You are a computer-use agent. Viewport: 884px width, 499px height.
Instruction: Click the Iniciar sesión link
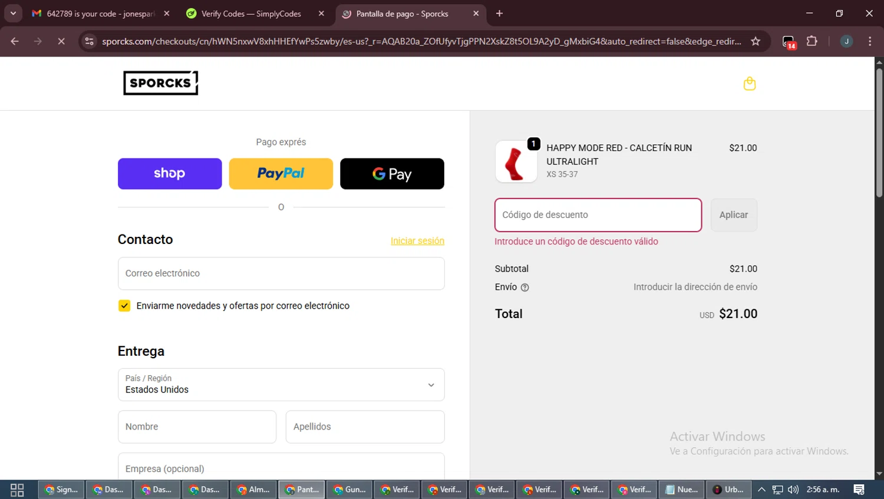pos(417,241)
